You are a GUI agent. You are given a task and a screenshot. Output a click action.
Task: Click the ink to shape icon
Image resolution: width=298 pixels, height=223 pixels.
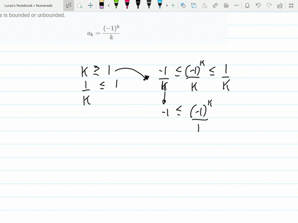point(194,6)
